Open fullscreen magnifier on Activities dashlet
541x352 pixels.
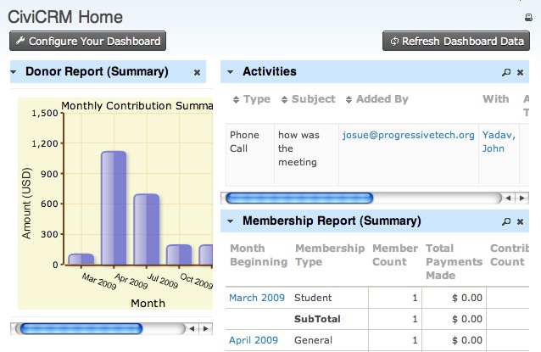click(507, 73)
